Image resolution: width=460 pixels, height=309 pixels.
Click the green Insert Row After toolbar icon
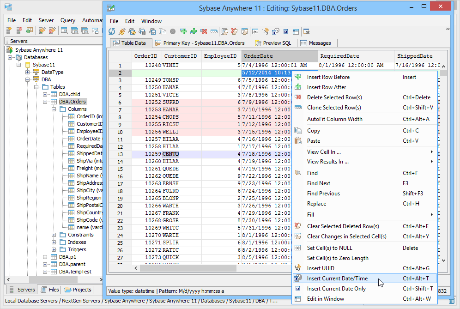[194, 31]
